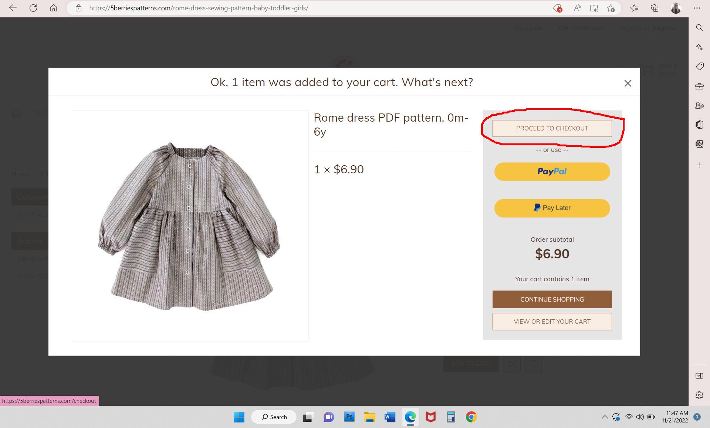Pay with the yellow PayPal button
Image resolution: width=710 pixels, height=428 pixels.
pyautogui.click(x=552, y=171)
